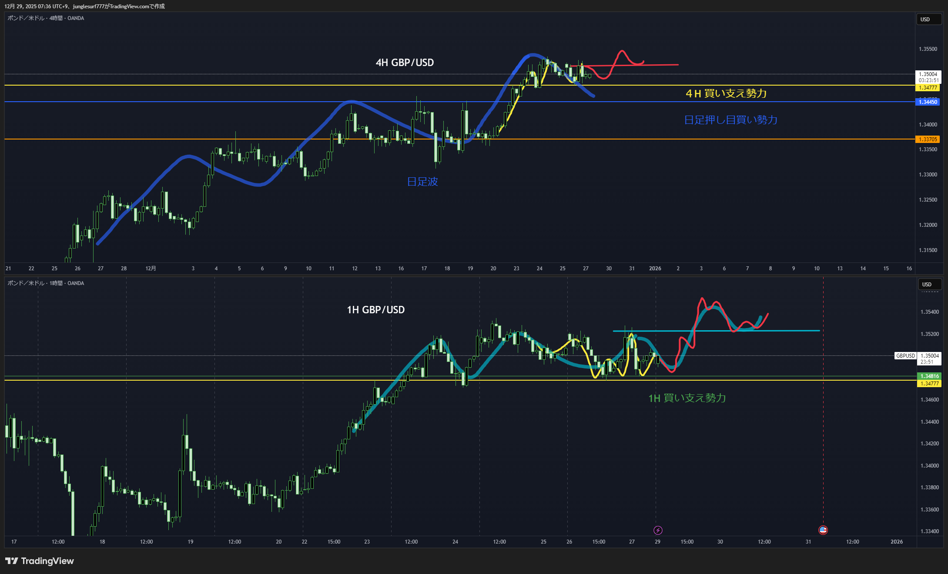This screenshot has height=574, width=948.
Task: Select the '4H GBP/USD' text annotation
Action: click(x=405, y=63)
